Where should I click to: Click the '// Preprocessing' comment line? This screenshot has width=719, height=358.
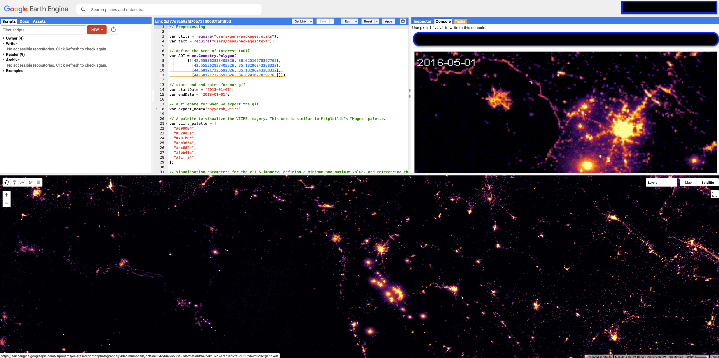click(x=187, y=27)
